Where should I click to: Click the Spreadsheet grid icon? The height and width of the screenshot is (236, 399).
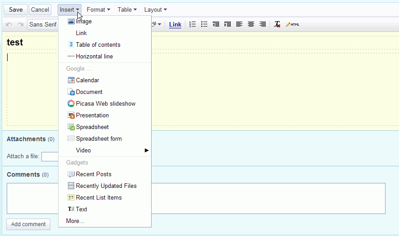tap(71, 127)
